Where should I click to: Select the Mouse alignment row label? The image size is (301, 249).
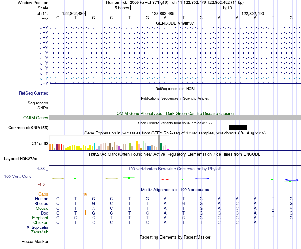coord(42,209)
